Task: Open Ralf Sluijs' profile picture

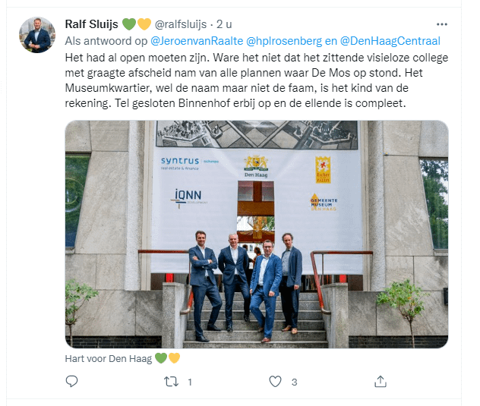Action: click(37, 35)
